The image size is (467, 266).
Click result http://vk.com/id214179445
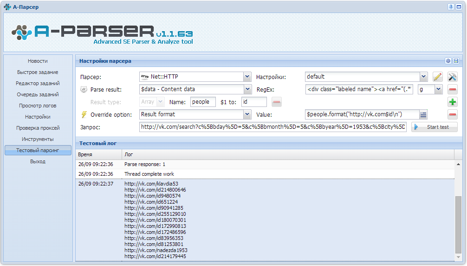click(x=155, y=256)
